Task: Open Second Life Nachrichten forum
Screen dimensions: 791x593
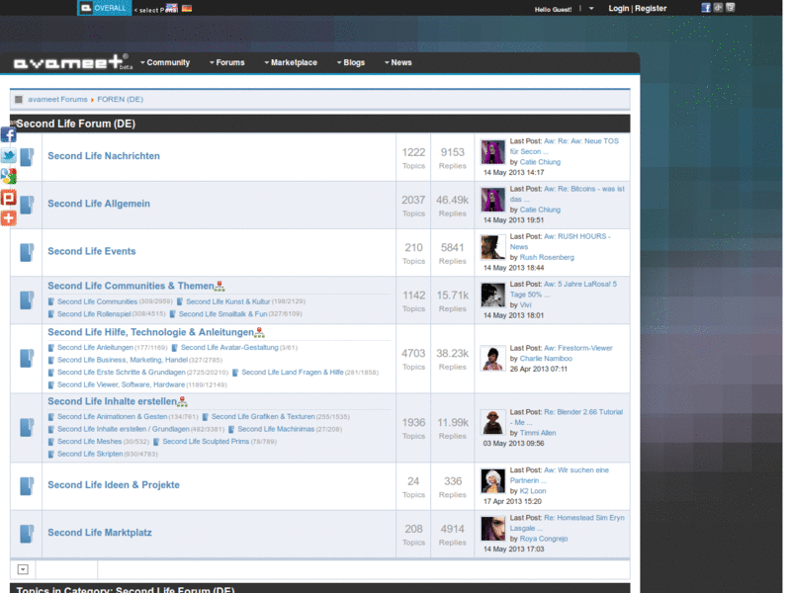Action: click(x=104, y=156)
